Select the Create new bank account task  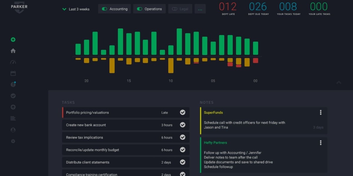tap(126, 125)
